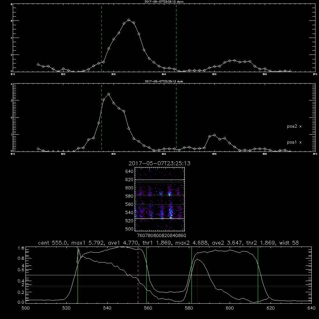The width and height of the screenshot is (319, 319).
Task: Click the heatmap y-axis label '500'
Action: (x=130, y=229)
